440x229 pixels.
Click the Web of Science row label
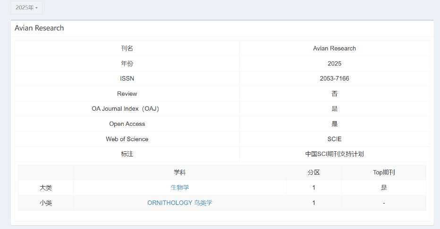127,139
